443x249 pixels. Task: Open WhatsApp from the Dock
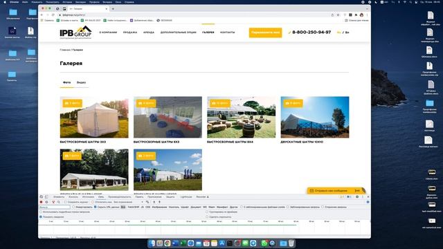coord(264,243)
